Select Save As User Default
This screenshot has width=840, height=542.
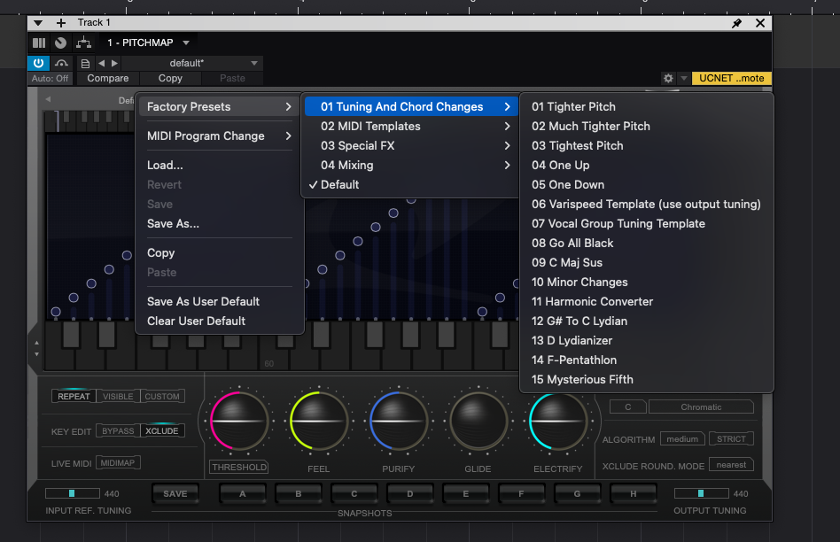click(219, 301)
